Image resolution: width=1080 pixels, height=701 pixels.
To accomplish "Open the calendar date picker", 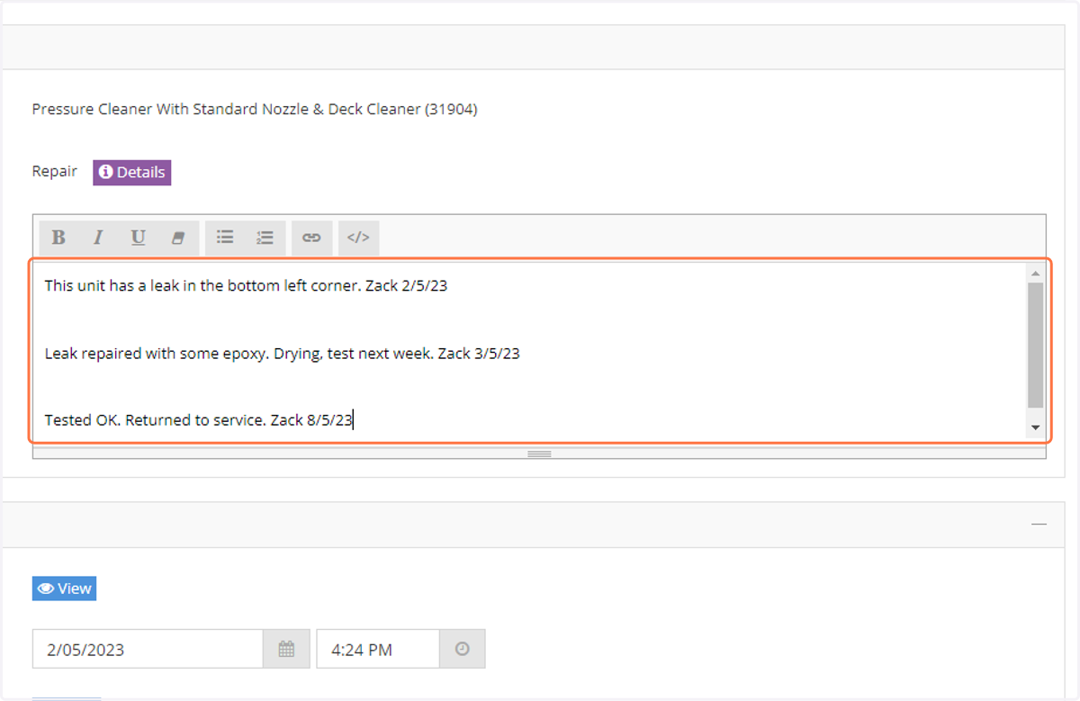I will pyautogui.click(x=286, y=649).
